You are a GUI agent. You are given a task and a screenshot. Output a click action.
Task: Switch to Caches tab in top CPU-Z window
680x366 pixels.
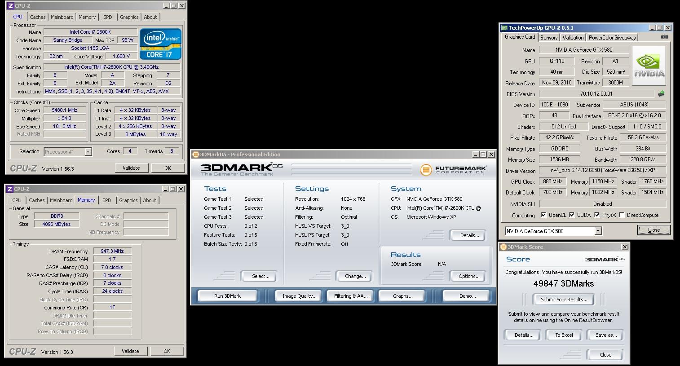pyautogui.click(x=38, y=17)
